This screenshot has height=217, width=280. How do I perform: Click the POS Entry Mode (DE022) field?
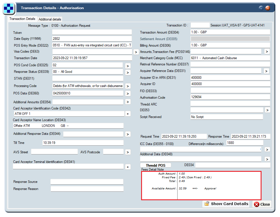[92, 45]
